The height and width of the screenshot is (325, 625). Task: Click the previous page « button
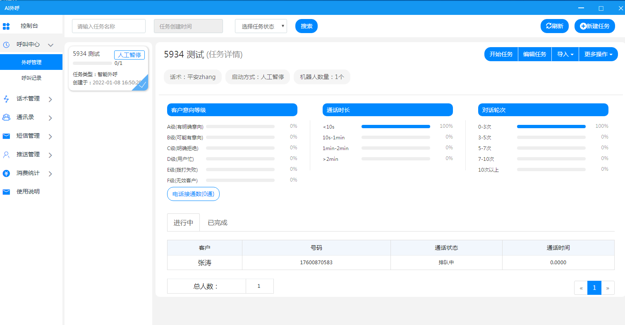tap(581, 288)
